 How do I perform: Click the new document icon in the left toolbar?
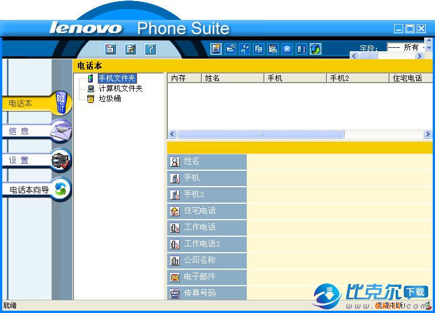click(x=110, y=49)
